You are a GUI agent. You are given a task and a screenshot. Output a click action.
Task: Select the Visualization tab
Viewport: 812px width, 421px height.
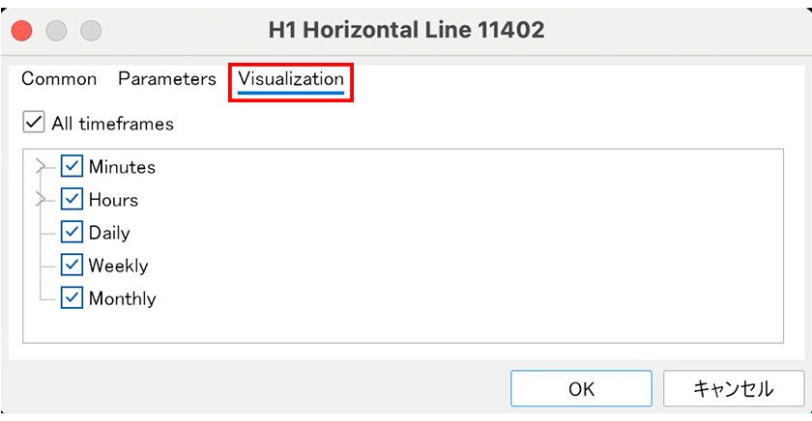[291, 79]
